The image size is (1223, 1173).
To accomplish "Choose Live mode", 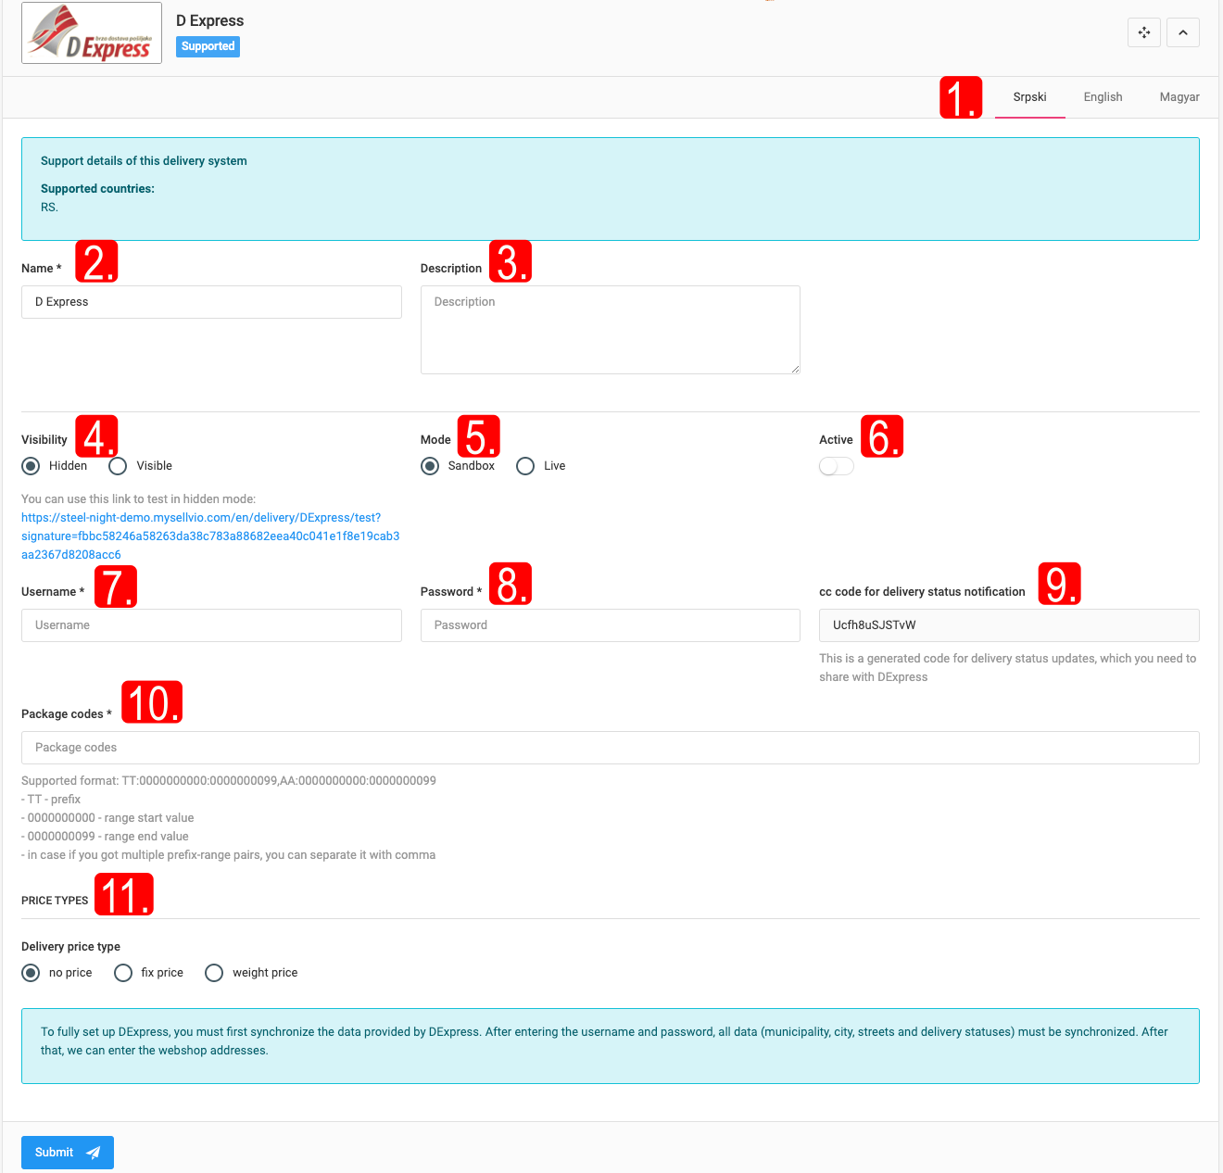I will click(x=525, y=466).
